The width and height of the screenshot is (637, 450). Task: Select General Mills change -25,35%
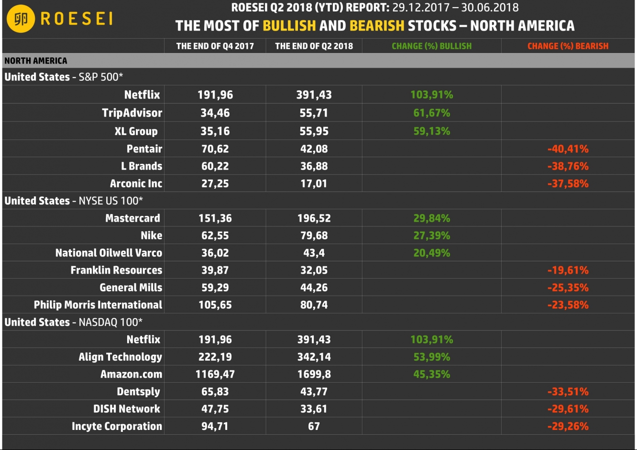pos(568,288)
